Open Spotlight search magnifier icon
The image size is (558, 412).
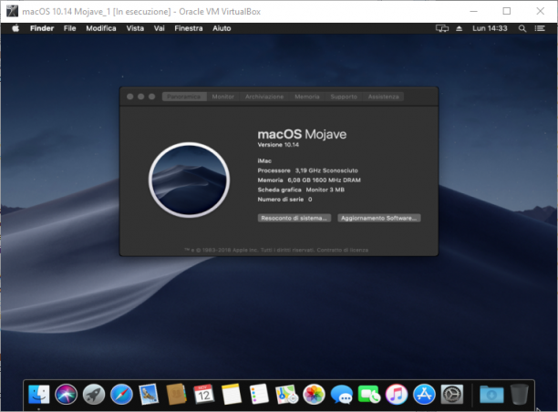point(522,28)
